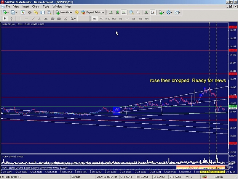Switch to M15 timeframe
This screenshot has width=238, height=179.
107,19
